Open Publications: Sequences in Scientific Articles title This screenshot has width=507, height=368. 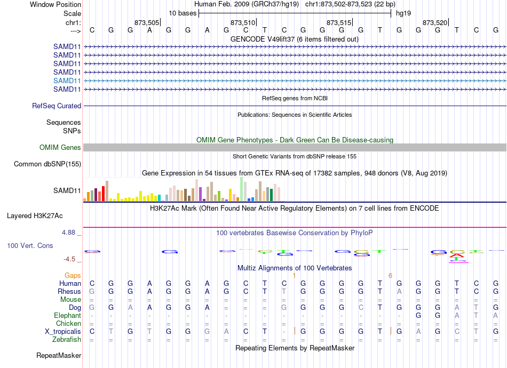tap(295, 115)
